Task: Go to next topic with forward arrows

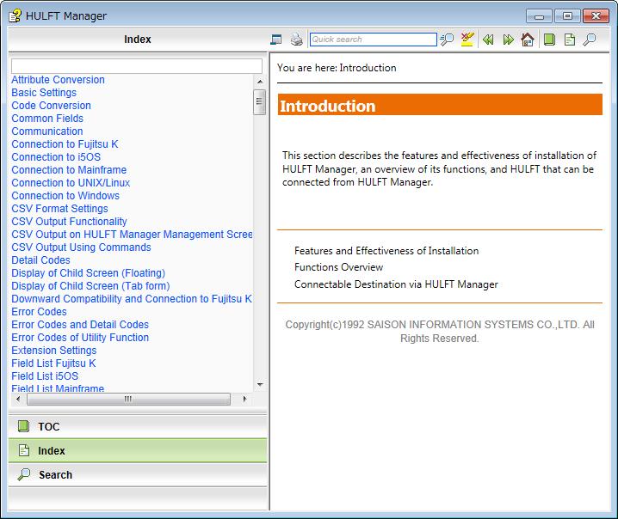Action: [x=508, y=40]
